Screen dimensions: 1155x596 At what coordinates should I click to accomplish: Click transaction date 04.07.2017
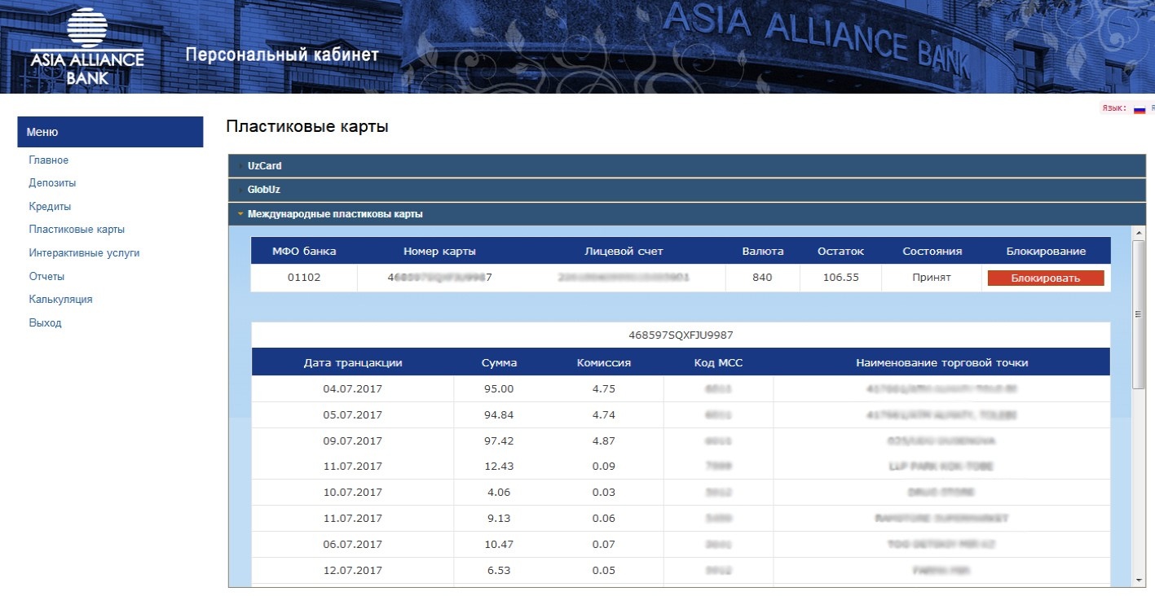pos(353,389)
